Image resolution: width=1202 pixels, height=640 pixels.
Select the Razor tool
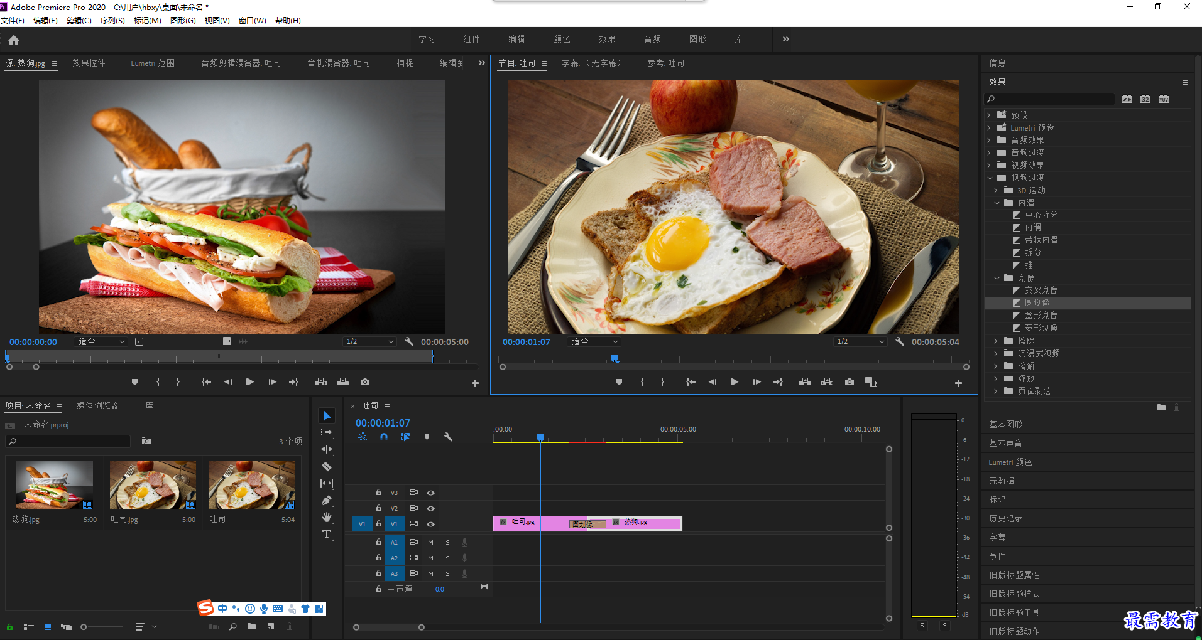tap(327, 466)
